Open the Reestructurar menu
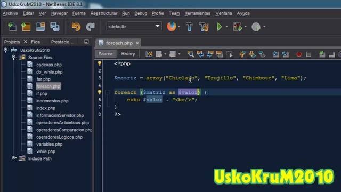 (x=104, y=13)
